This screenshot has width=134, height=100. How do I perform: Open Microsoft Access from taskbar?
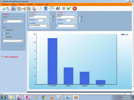pyautogui.click(x=27, y=98)
